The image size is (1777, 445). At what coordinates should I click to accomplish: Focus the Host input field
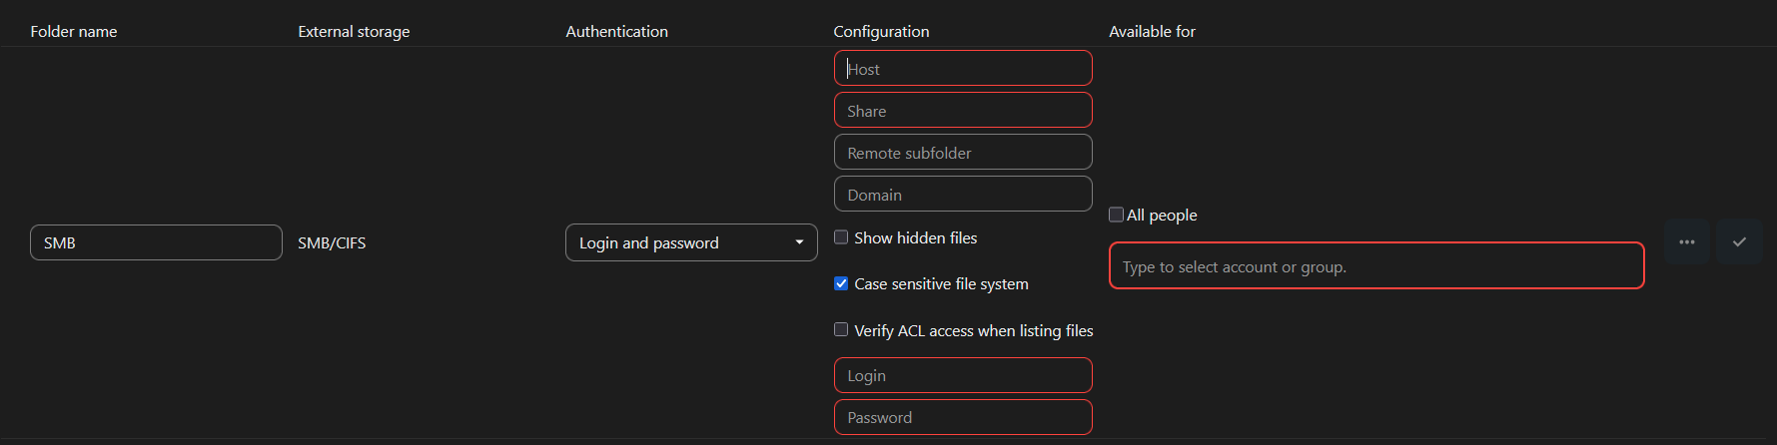coord(962,69)
